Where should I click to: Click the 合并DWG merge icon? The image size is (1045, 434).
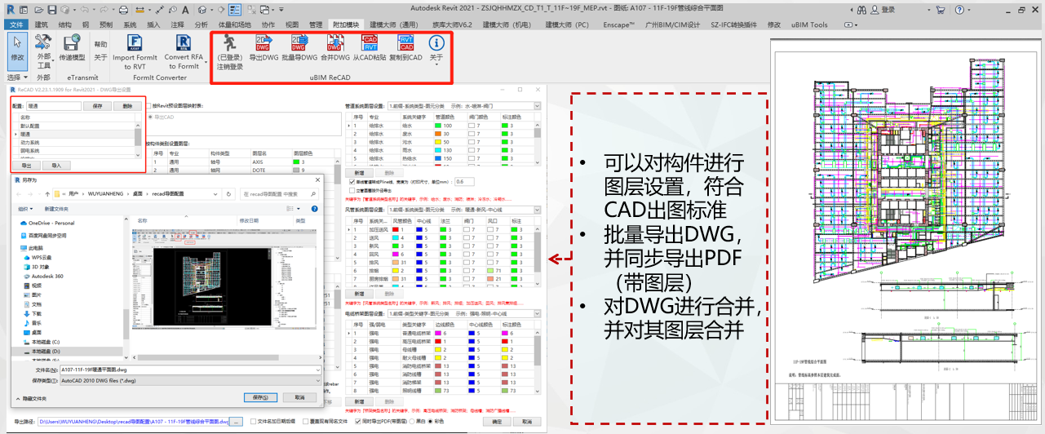[334, 43]
